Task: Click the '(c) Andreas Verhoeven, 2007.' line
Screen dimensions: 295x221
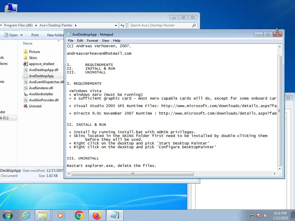Action: coord(99,46)
